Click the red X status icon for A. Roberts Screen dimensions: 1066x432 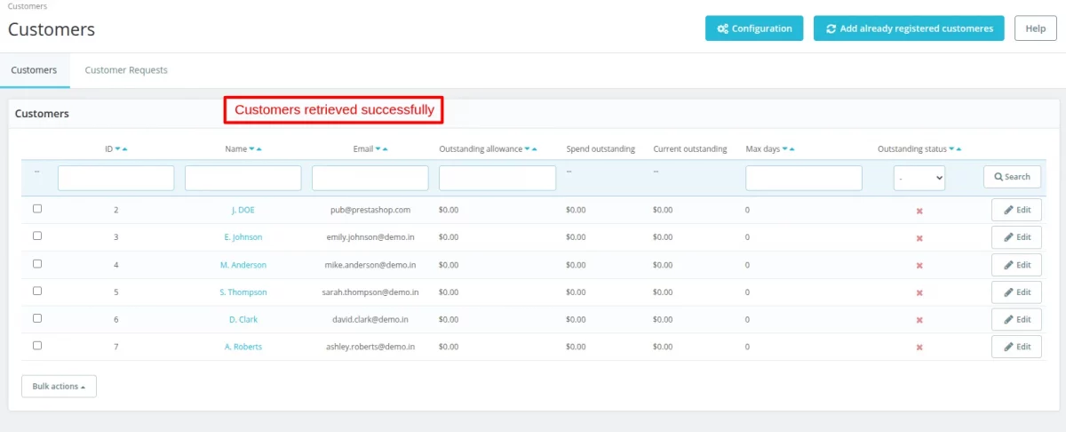click(919, 348)
